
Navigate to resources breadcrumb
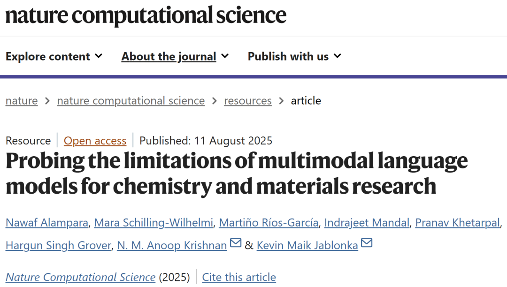click(x=248, y=101)
